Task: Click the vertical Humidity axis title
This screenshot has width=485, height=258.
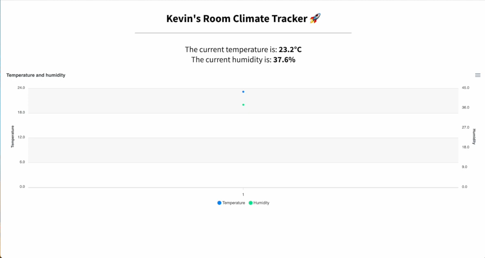Action: tap(474, 137)
